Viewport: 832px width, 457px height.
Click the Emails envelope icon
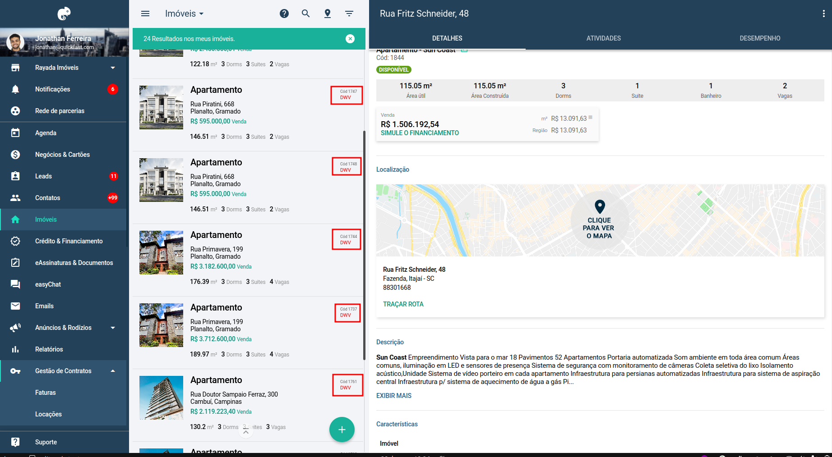tap(15, 306)
